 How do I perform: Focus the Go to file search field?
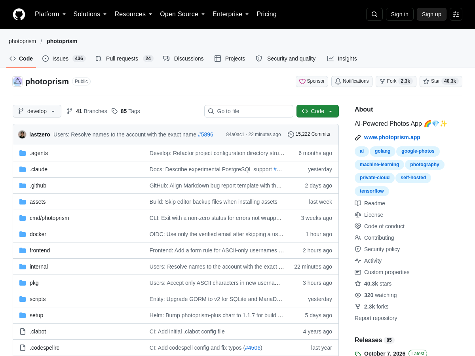pos(249,111)
